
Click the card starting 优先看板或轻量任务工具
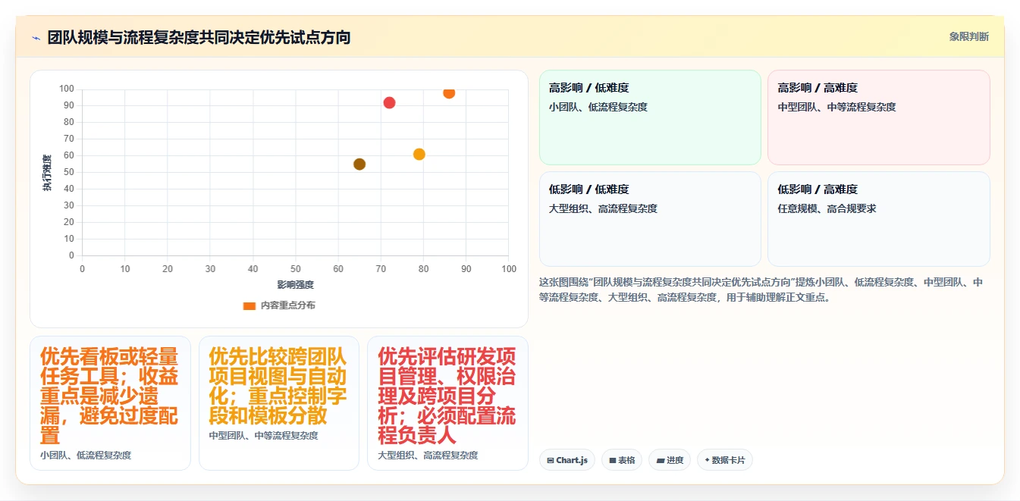(x=110, y=403)
